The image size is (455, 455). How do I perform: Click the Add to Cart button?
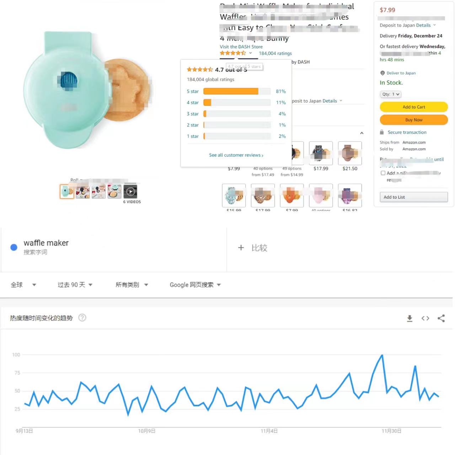(414, 107)
